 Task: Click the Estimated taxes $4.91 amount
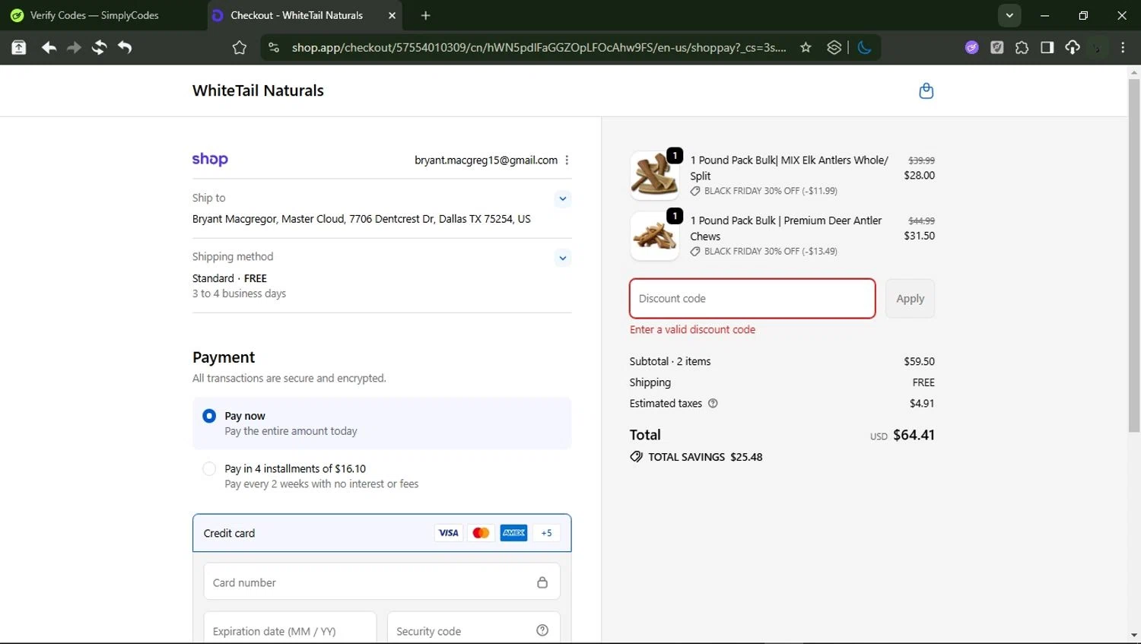[x=922, y=404]
